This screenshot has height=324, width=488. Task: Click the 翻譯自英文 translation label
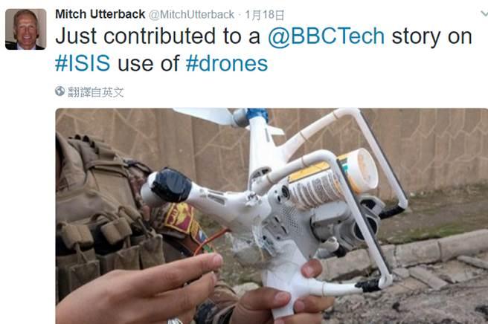(96, 92)
